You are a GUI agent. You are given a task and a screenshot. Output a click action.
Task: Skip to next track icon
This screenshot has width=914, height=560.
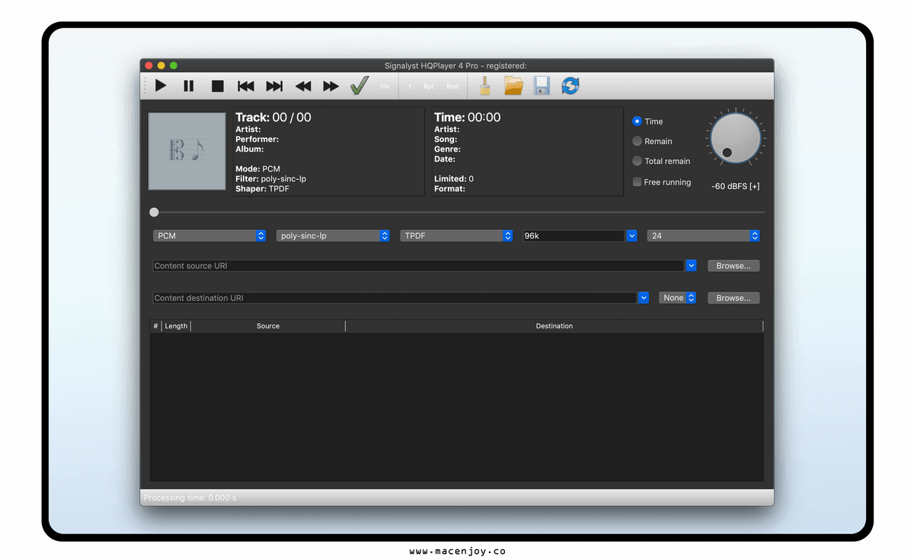click(x=274, y=86)
